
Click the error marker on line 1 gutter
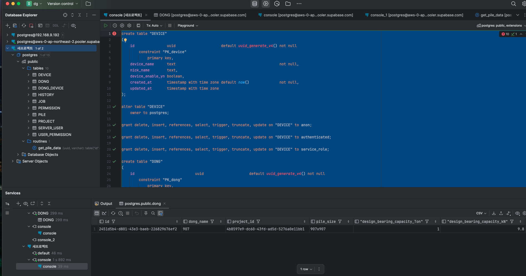point(114,33)
